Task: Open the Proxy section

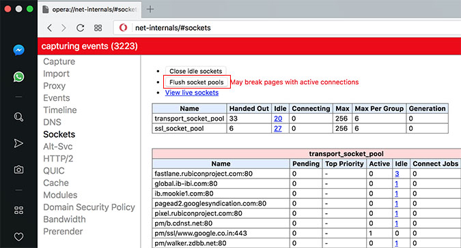Action: (x=55, y=86)
